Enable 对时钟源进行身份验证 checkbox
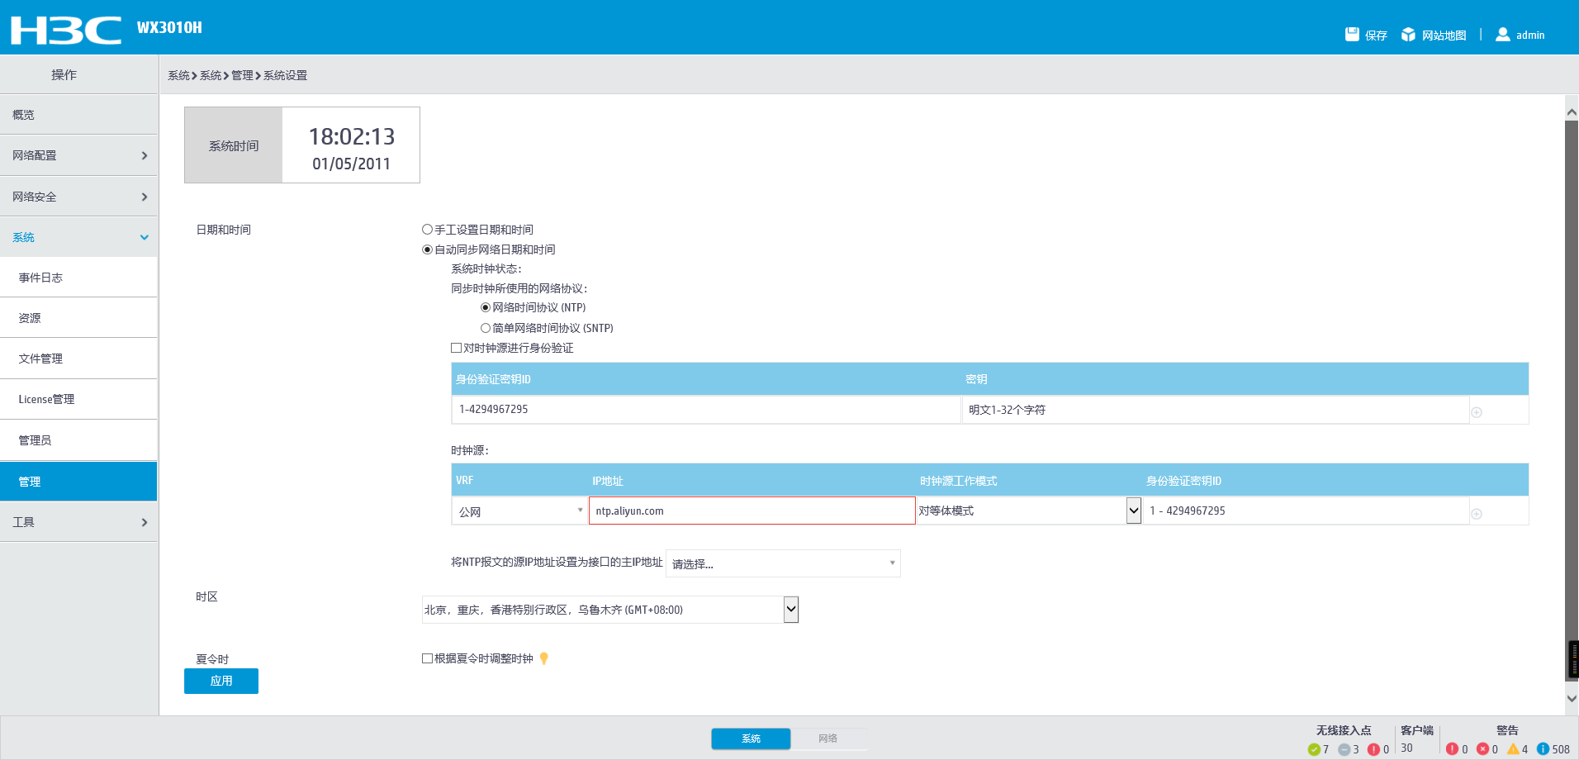1579x760 pixels. point(456,348)
